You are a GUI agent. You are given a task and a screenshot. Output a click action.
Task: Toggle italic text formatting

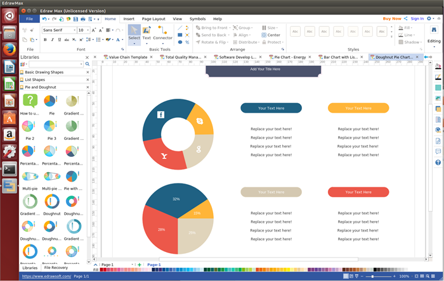[x=53, y=40]
